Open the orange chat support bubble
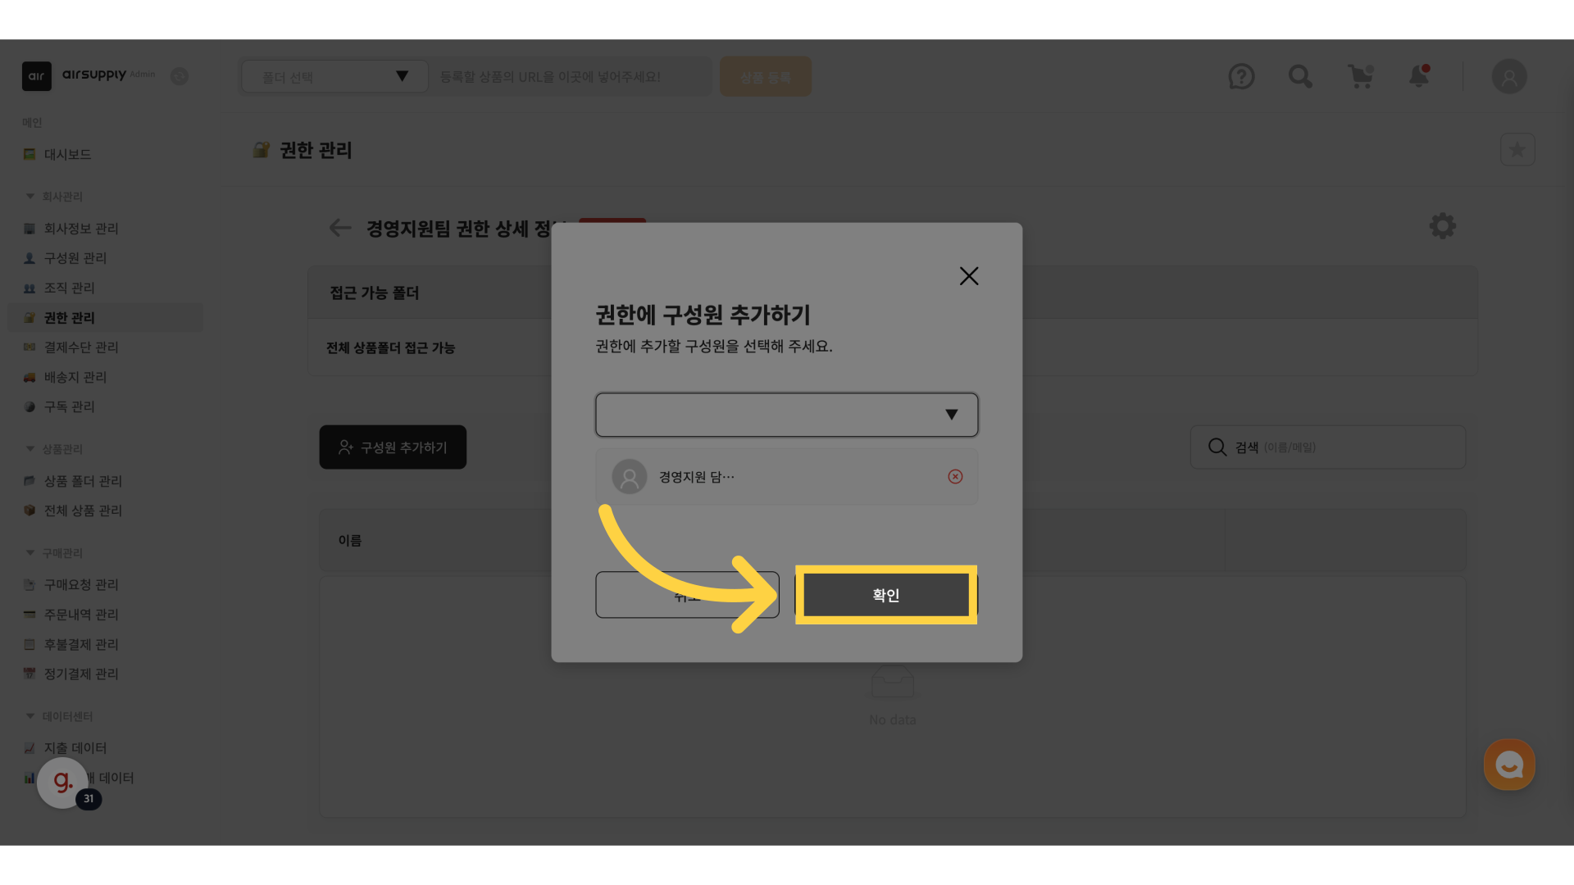Screen dimensions: 1574x885 1508,765
